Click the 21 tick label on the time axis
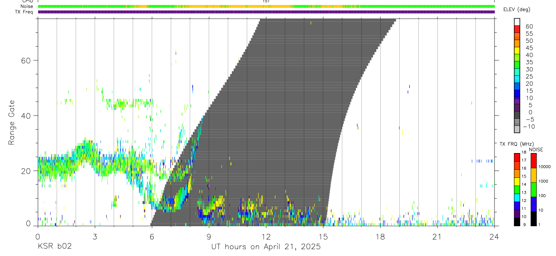Image resolution: width=556 pixels, height=256 pixels. coord(437,236)
